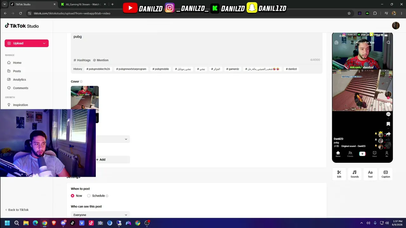This screenshot has width=406, height=228.
Task: Open the browser Extensions puzzle icon
Action: click(375, 13)
